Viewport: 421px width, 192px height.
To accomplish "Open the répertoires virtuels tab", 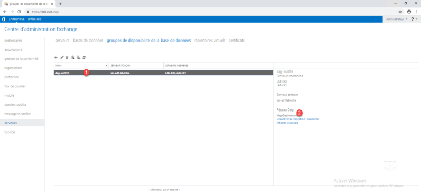I will (x=209, y=41).
